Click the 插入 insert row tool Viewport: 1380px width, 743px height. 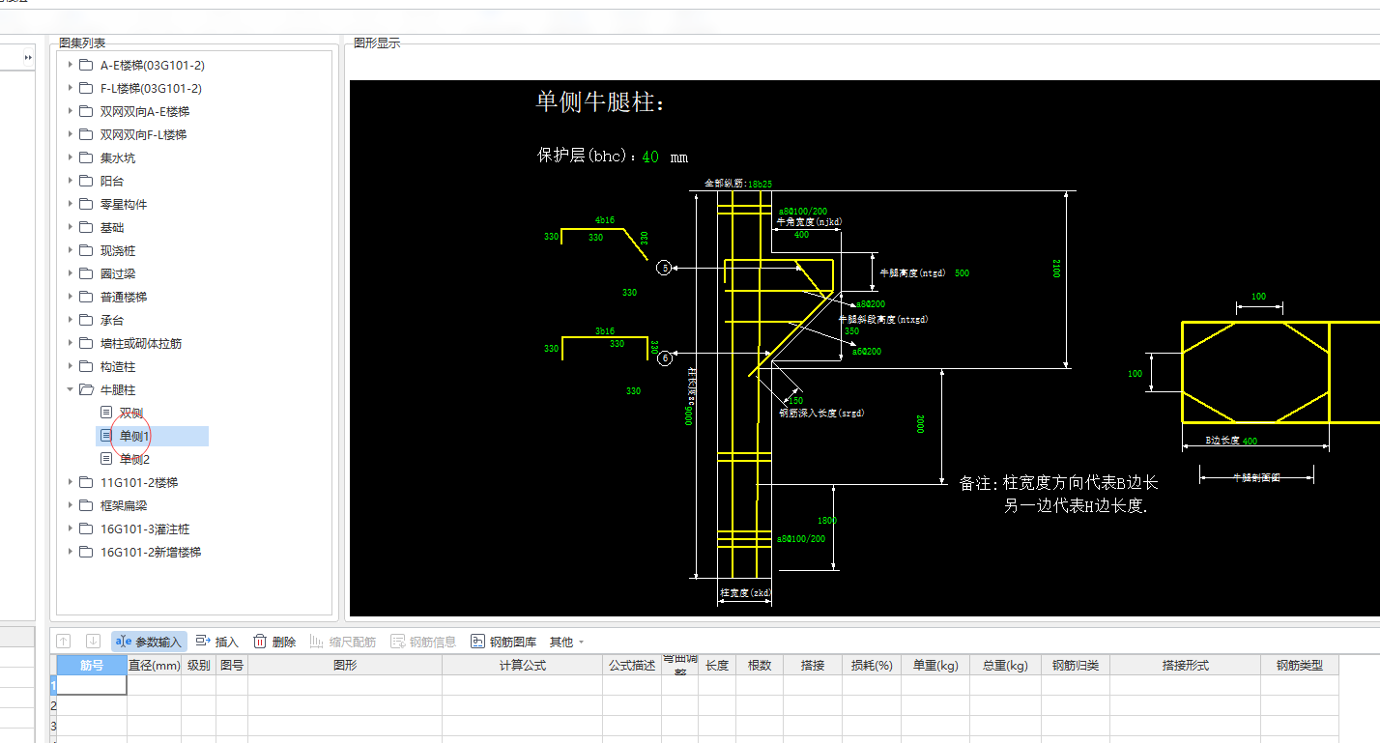click(x=216, y=642)
